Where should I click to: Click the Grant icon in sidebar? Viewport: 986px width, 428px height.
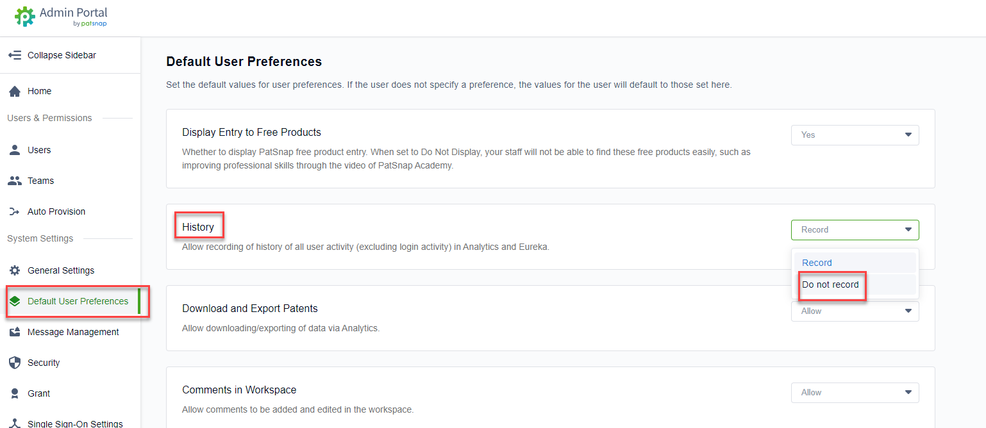pos(15,393)
